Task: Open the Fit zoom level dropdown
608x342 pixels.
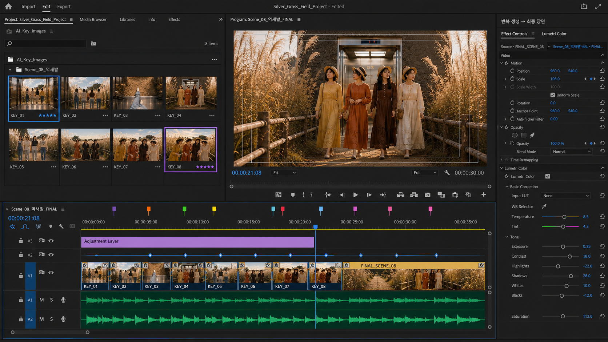Action: [x=284, y=173]
